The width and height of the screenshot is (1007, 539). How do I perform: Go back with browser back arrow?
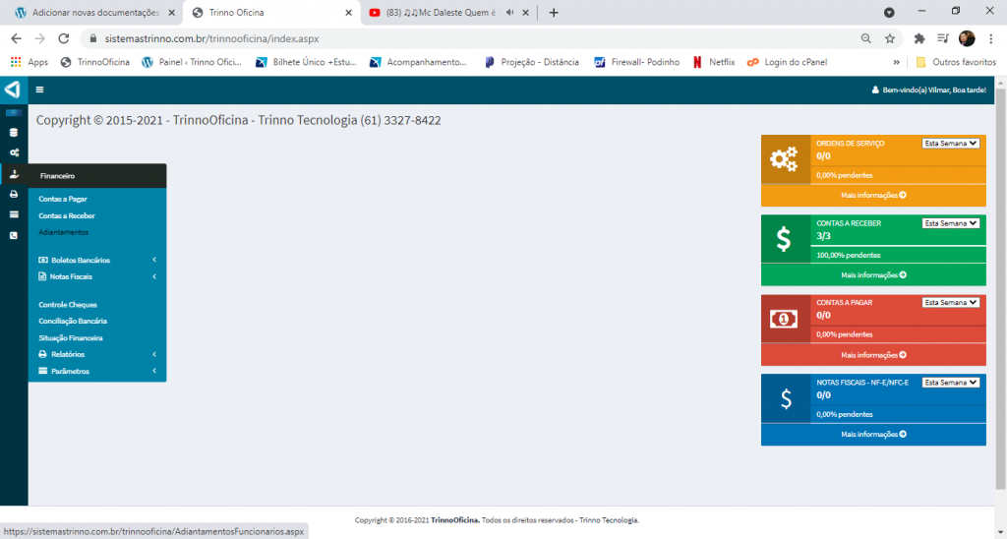[x=17, y=38]
